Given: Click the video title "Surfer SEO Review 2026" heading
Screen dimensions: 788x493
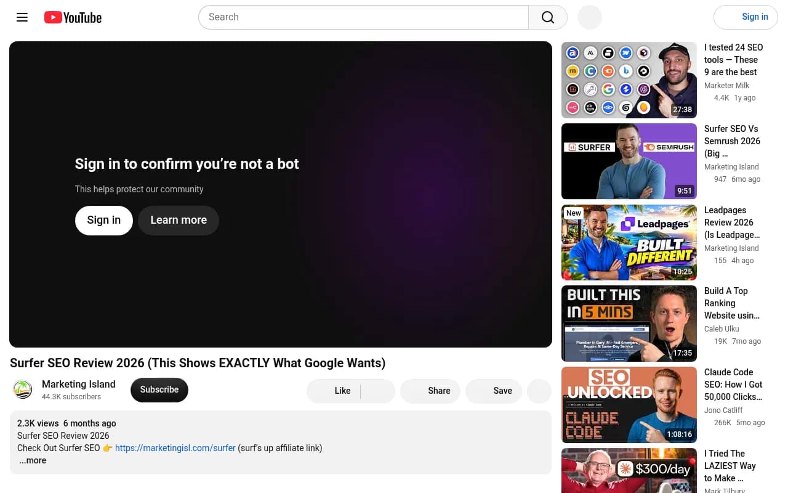Looking at the screenshot, I should (198, 363).
